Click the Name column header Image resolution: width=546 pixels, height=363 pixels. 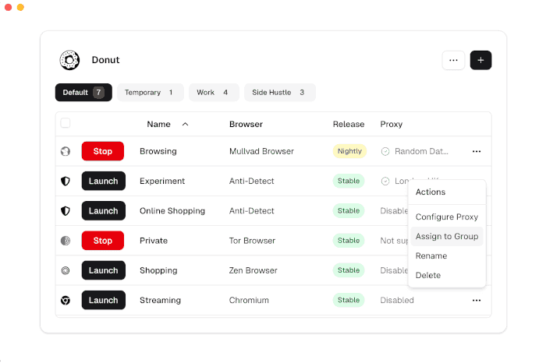point(159,124)
